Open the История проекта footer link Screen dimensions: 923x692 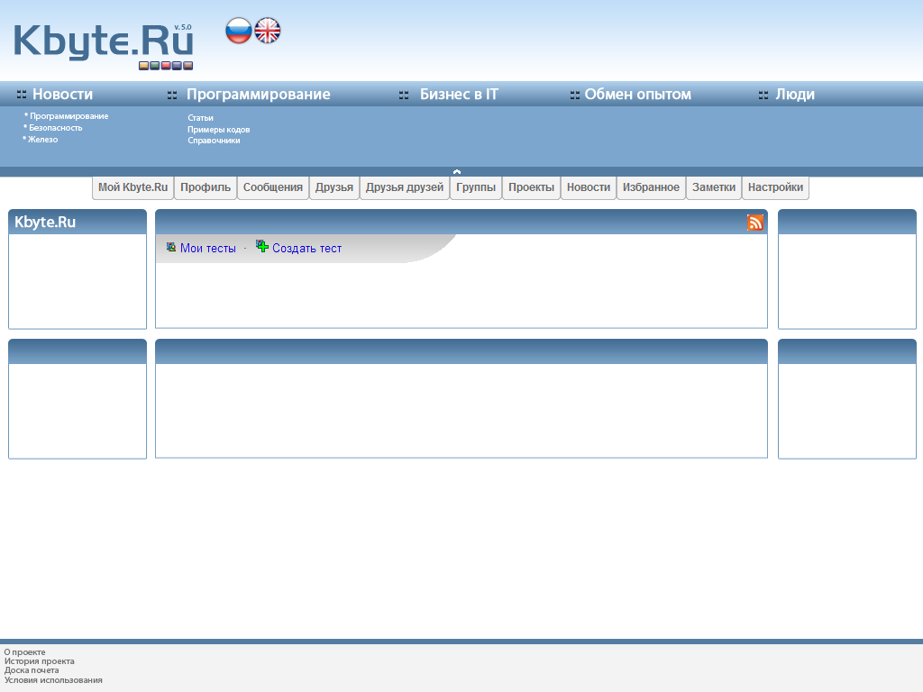tap(40, 661)
